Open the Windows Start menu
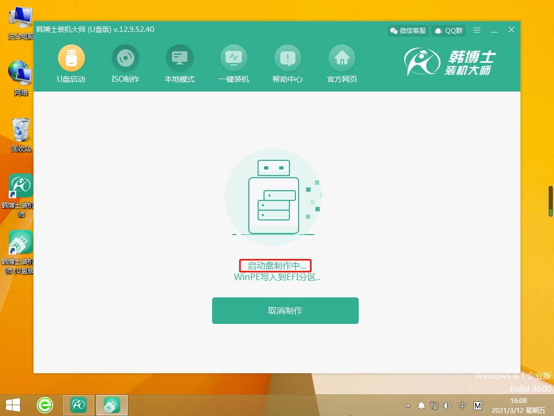 pos(12,404)
